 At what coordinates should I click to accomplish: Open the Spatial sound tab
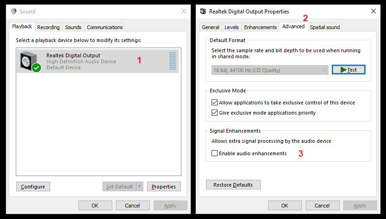[x=325, y=27]
